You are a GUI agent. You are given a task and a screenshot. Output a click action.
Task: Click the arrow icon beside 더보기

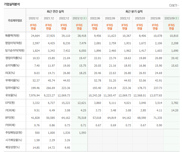click(x=178, y=5)
